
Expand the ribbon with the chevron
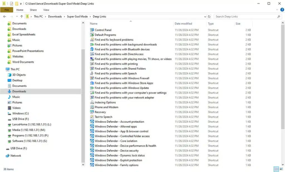point(277,10)
